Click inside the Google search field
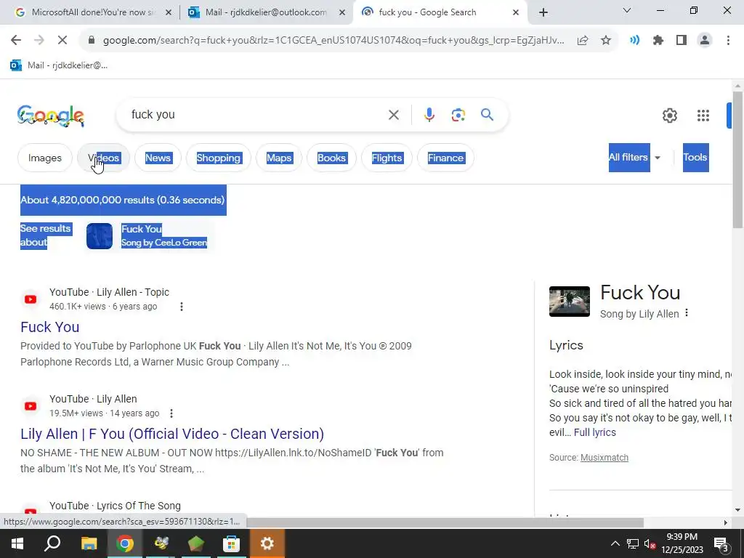Image resolution: width=744 pixels, height=558 pixels. click(256, 115)
